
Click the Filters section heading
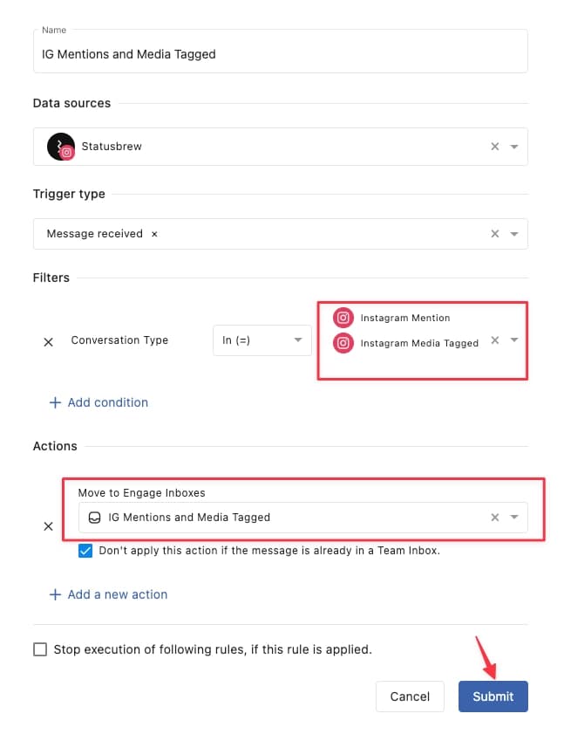pos(51,278)
